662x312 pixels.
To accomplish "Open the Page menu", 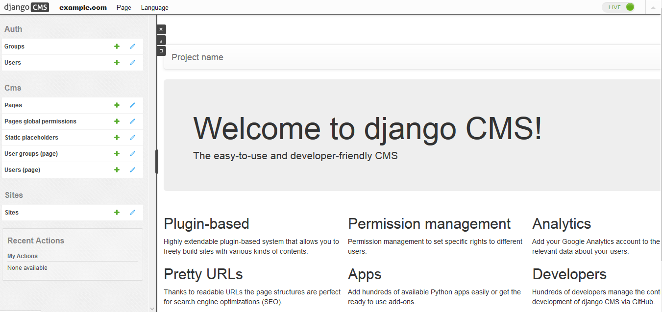I will click(123, 7).
